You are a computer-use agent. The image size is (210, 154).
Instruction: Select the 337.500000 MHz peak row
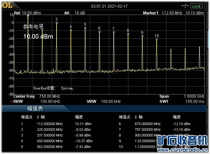(56, 135)
